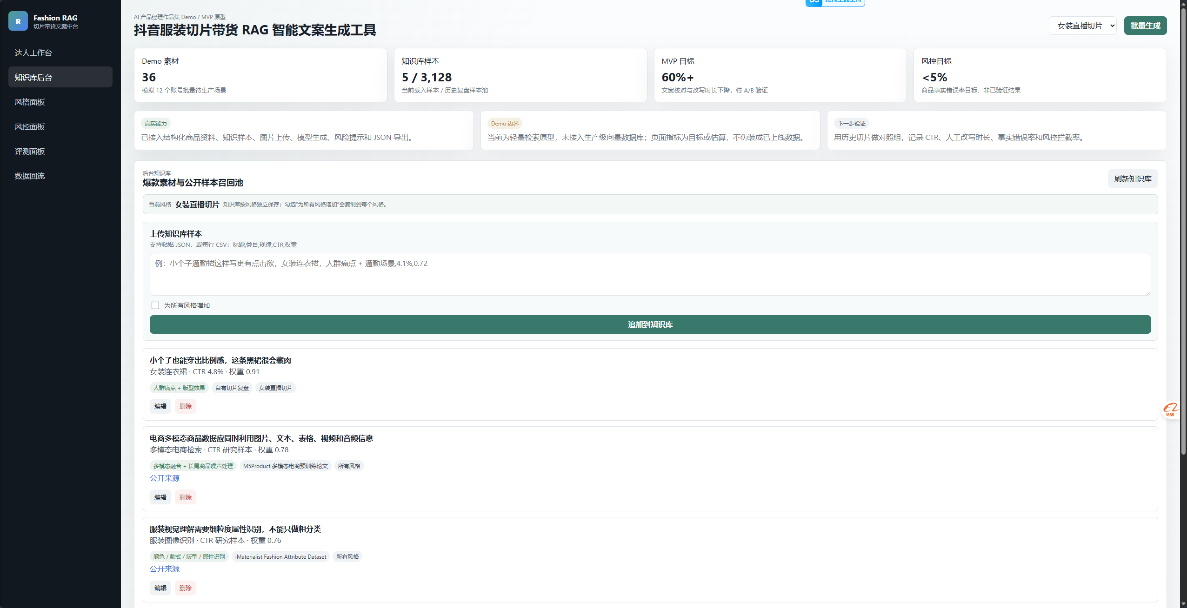Viewport: 1187px width, 608px height.
Task: Click the 批量生成 button
Action: (x=1145, y=26)
